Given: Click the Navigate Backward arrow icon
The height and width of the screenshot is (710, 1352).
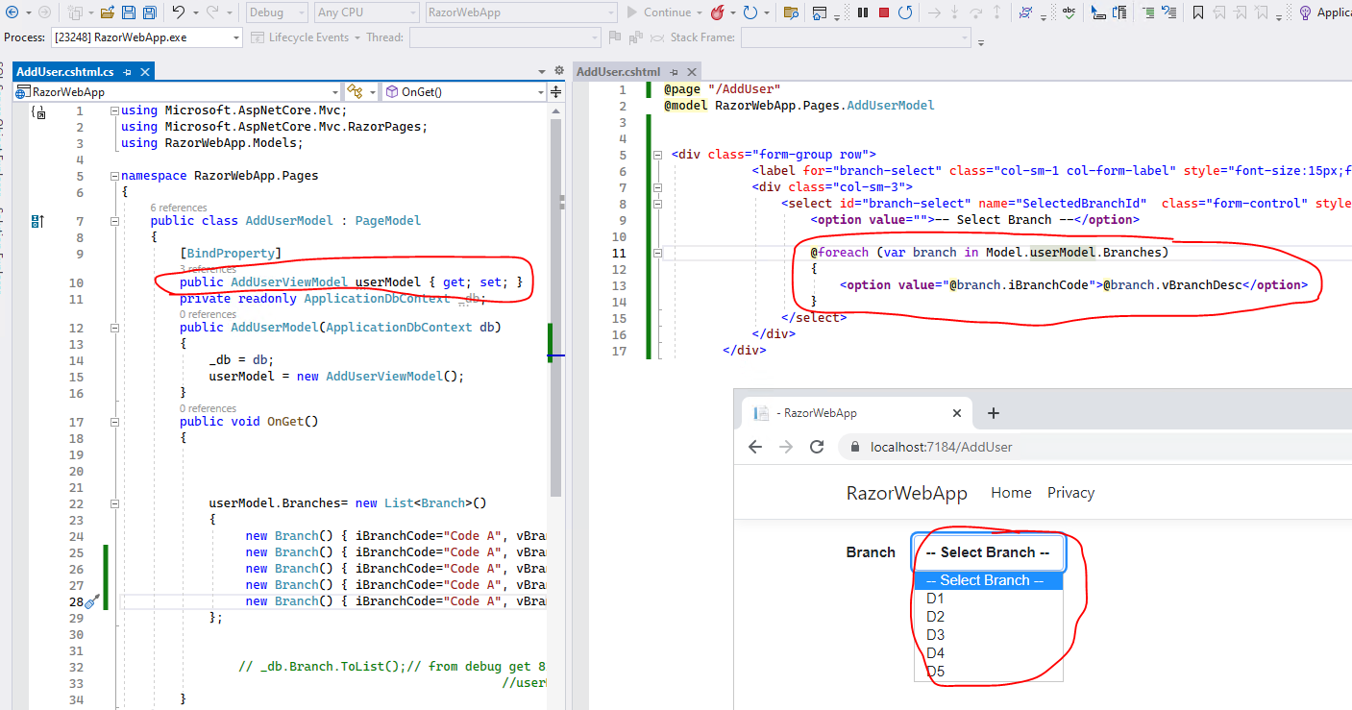Looking at the screenshot, I should pos(12,12).
